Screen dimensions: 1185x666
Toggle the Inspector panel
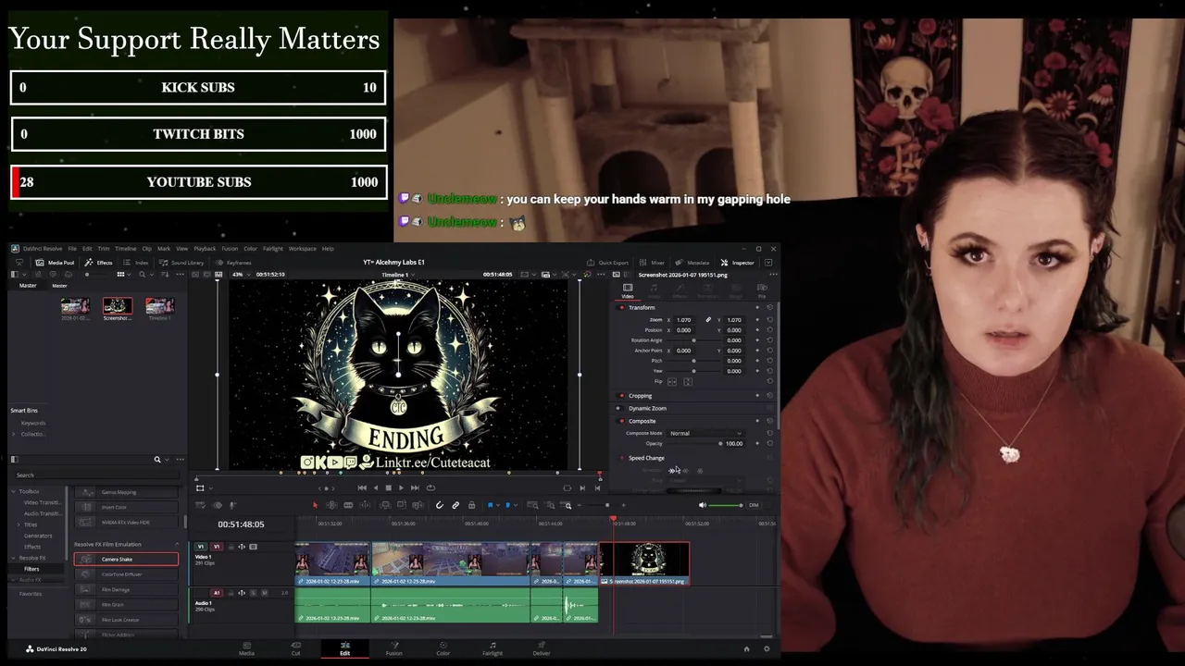737,263
